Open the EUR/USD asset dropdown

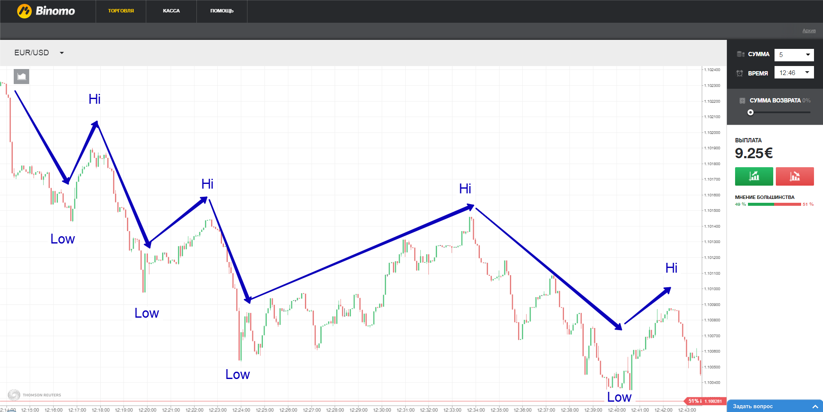tap(39, 53)
